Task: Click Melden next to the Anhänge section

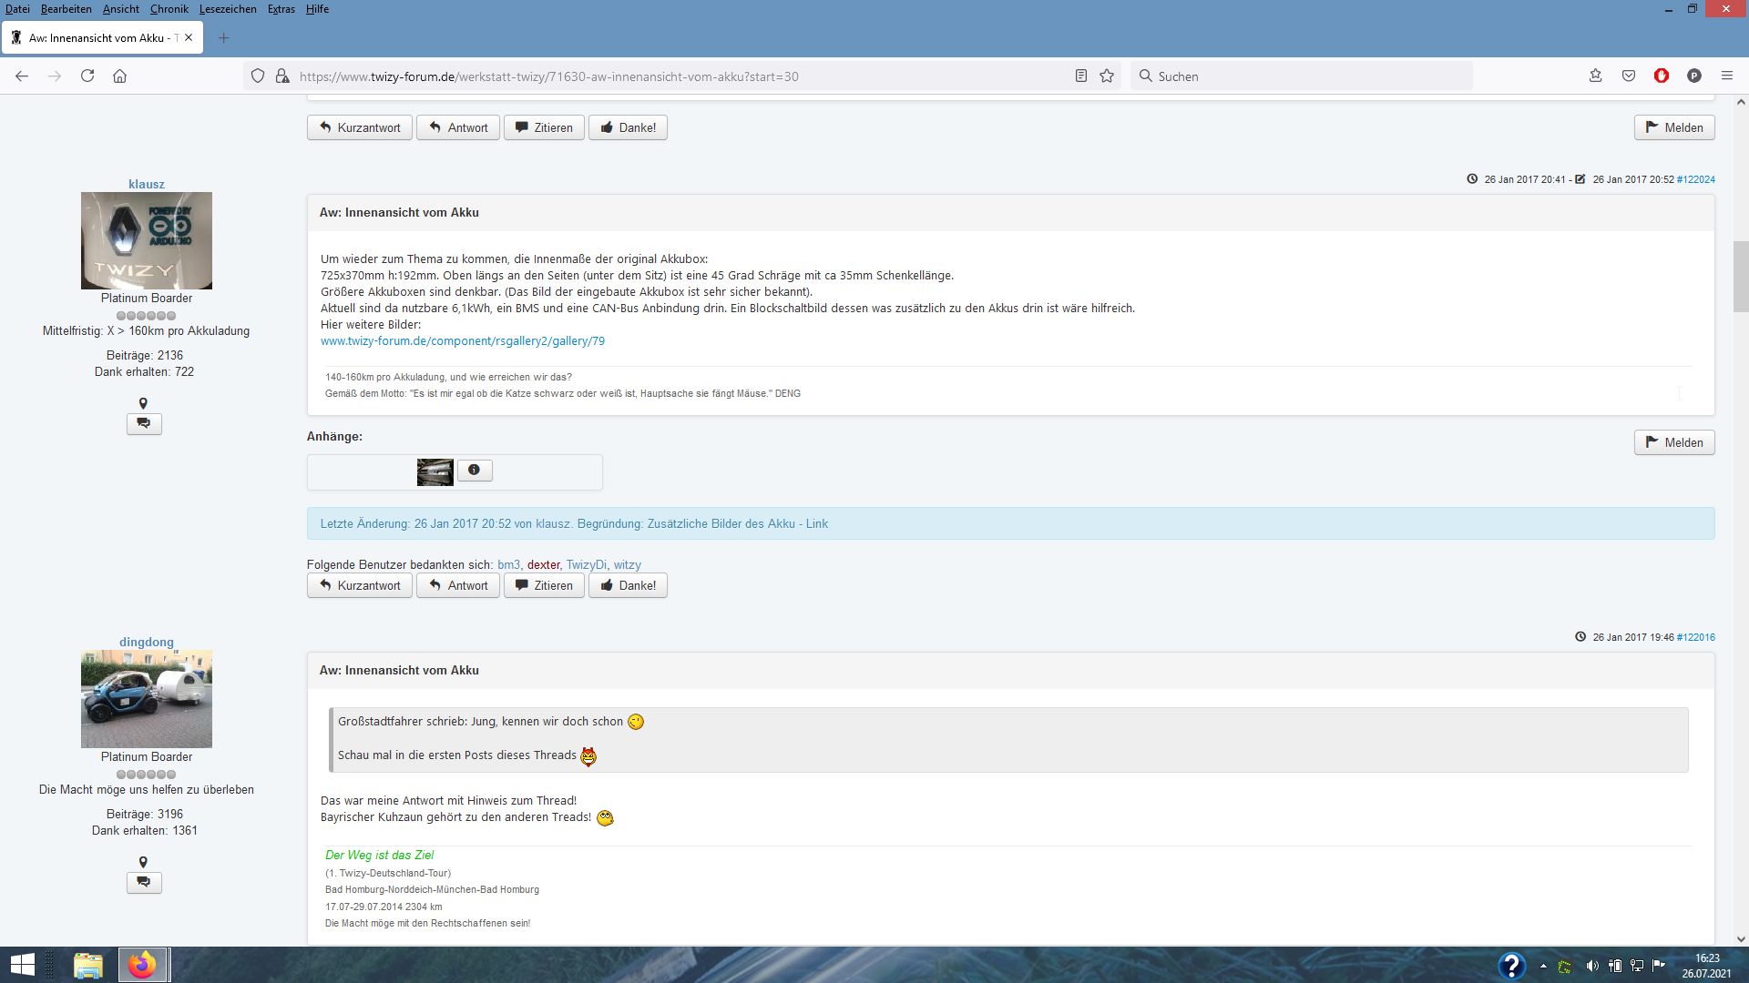Action: 1673,442
